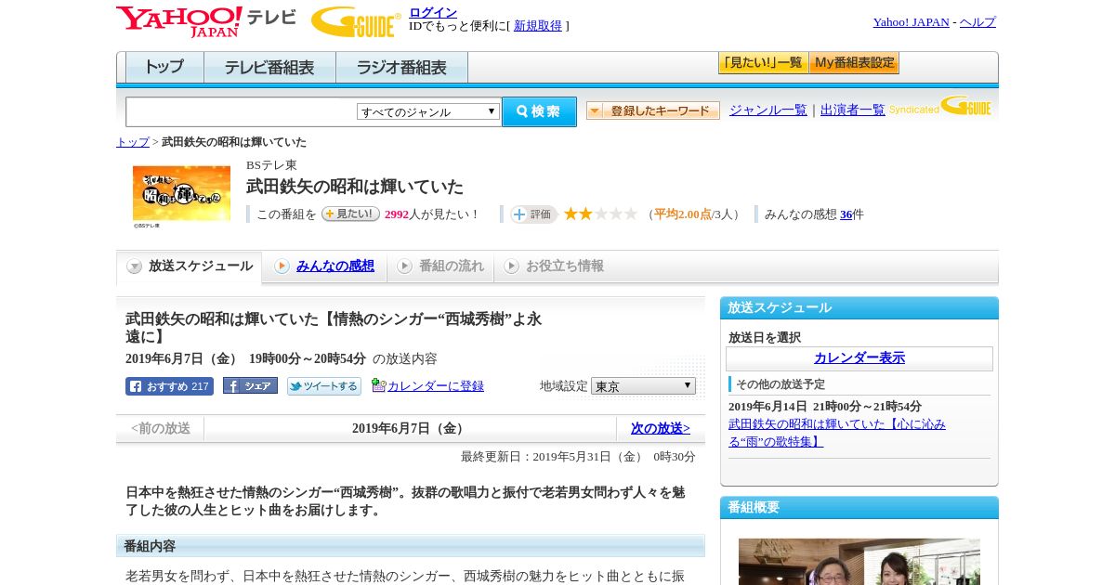Open the Yahoo! Japan TV logo
This screenshot has height=585, width=1115.
tap(206, 20)
